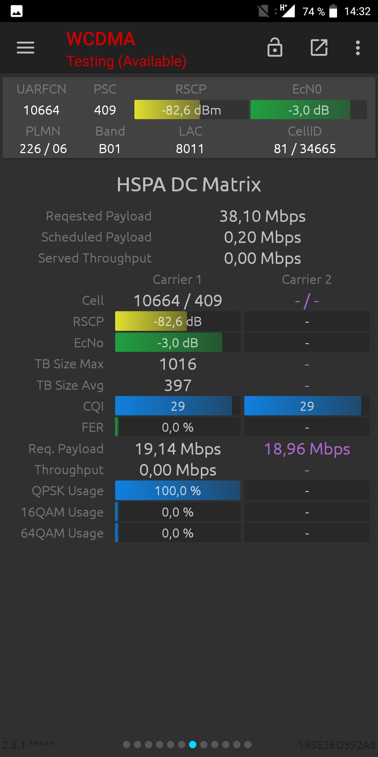Tap the QPSK Usage 100,0 % bar
The height and width of the screenshot is (757, 378).
tap(178, 490)
